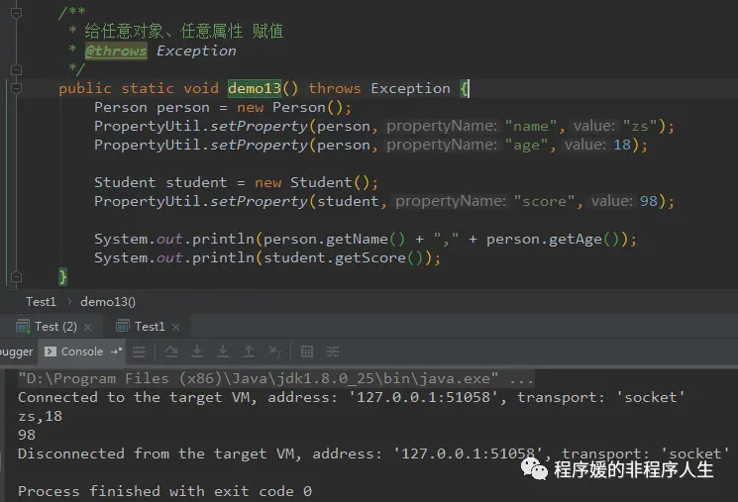Click the value 18 argument
Image resolution: width=738 pixels, height=502 pixels.
[622, 145]
